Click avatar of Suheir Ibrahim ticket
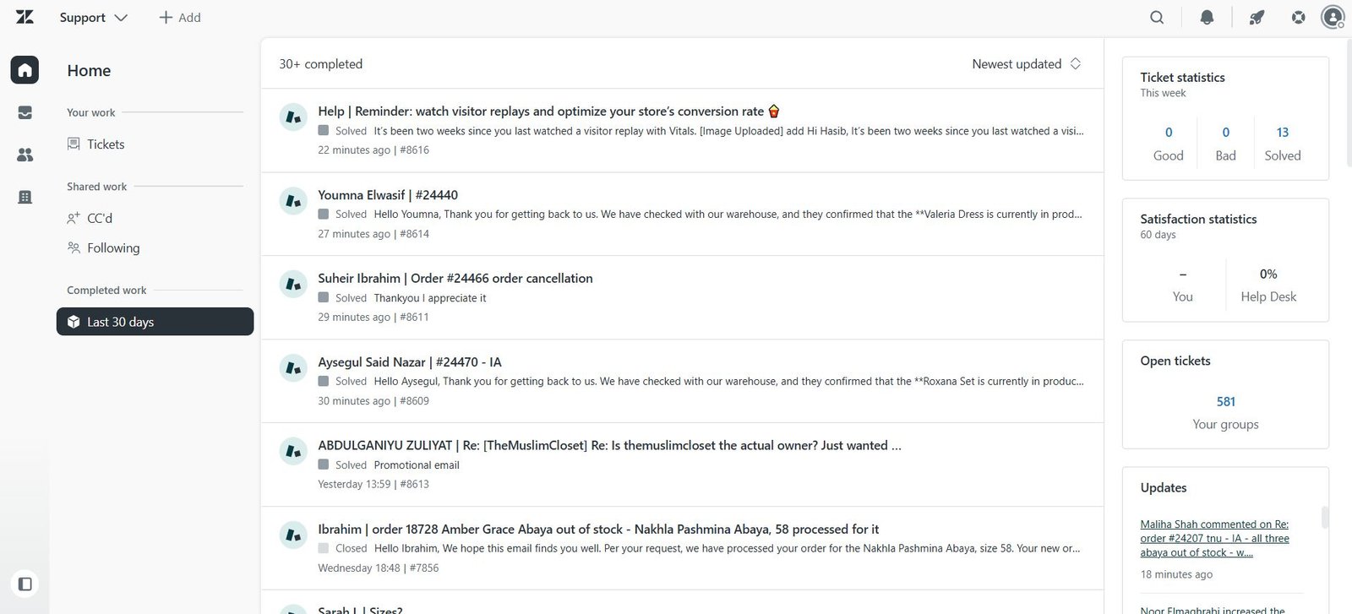 coord(293,285)
